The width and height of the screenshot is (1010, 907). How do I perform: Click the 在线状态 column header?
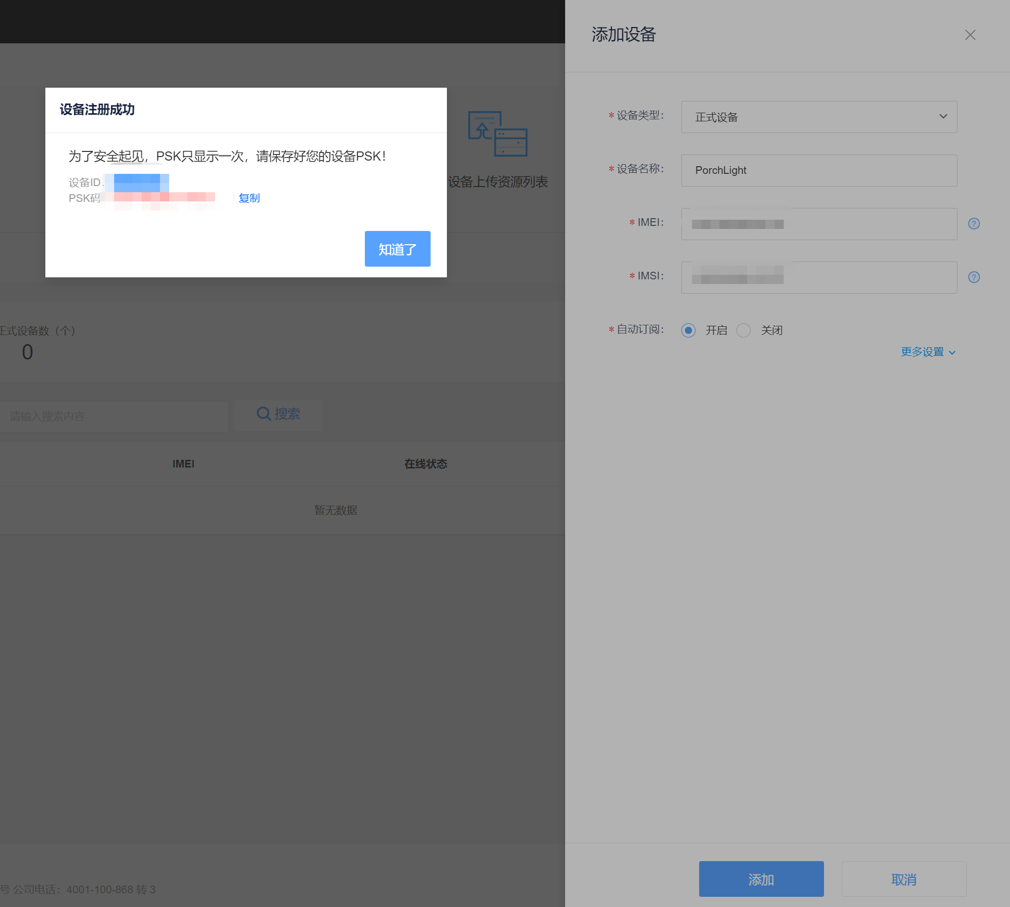(x=426, y=464)
